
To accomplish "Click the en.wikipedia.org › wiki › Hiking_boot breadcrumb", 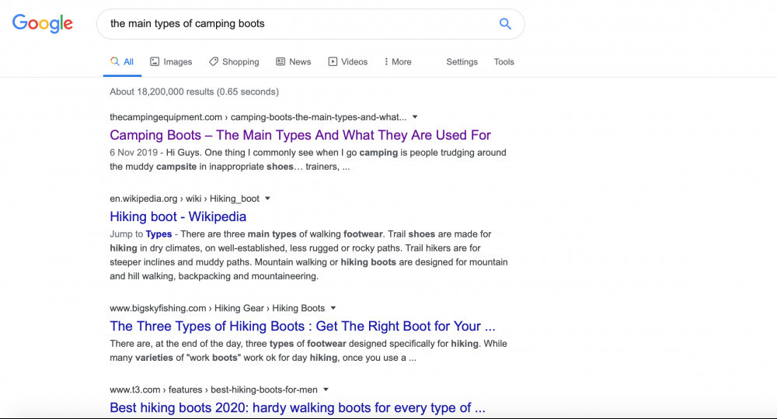I will [x=184, y=199].
